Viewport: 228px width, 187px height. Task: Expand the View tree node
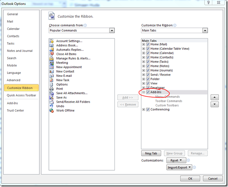[143, 84]
